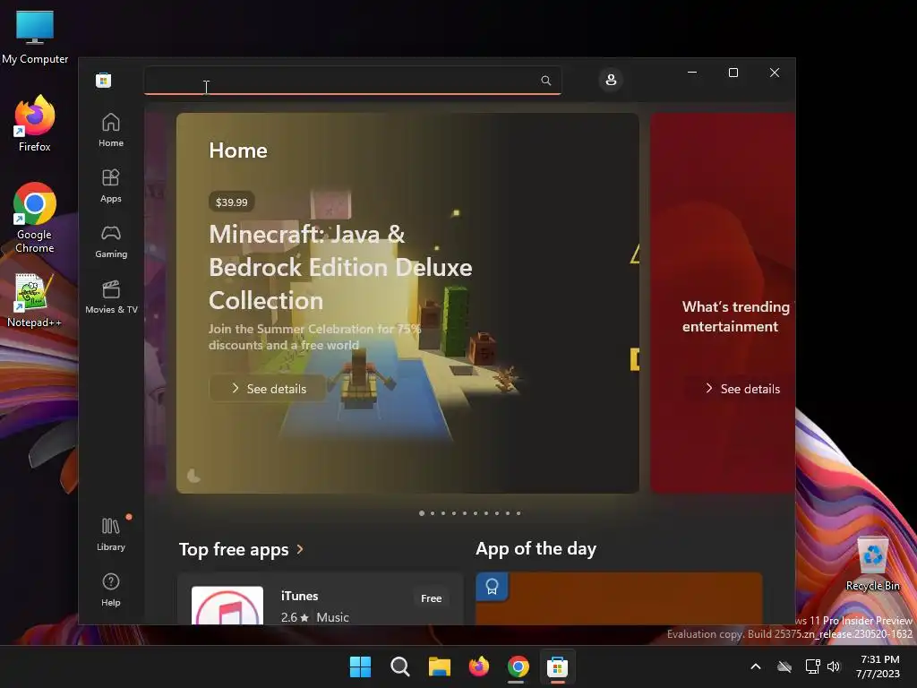917x688 pixels.
Task: Click Microsoft Store taskbar icon
Action: point(557,666)
